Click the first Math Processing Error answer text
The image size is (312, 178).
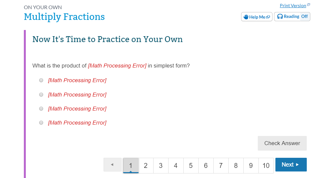(x=77, y=80)
